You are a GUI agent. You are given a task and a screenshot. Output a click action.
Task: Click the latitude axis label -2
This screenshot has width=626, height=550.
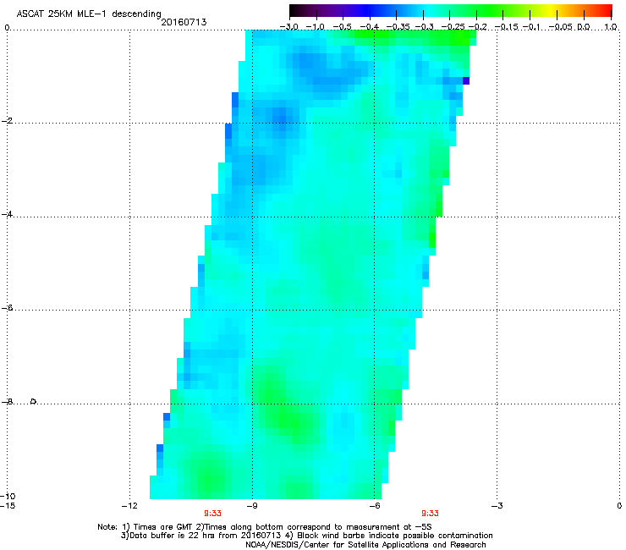pos(7,121)
